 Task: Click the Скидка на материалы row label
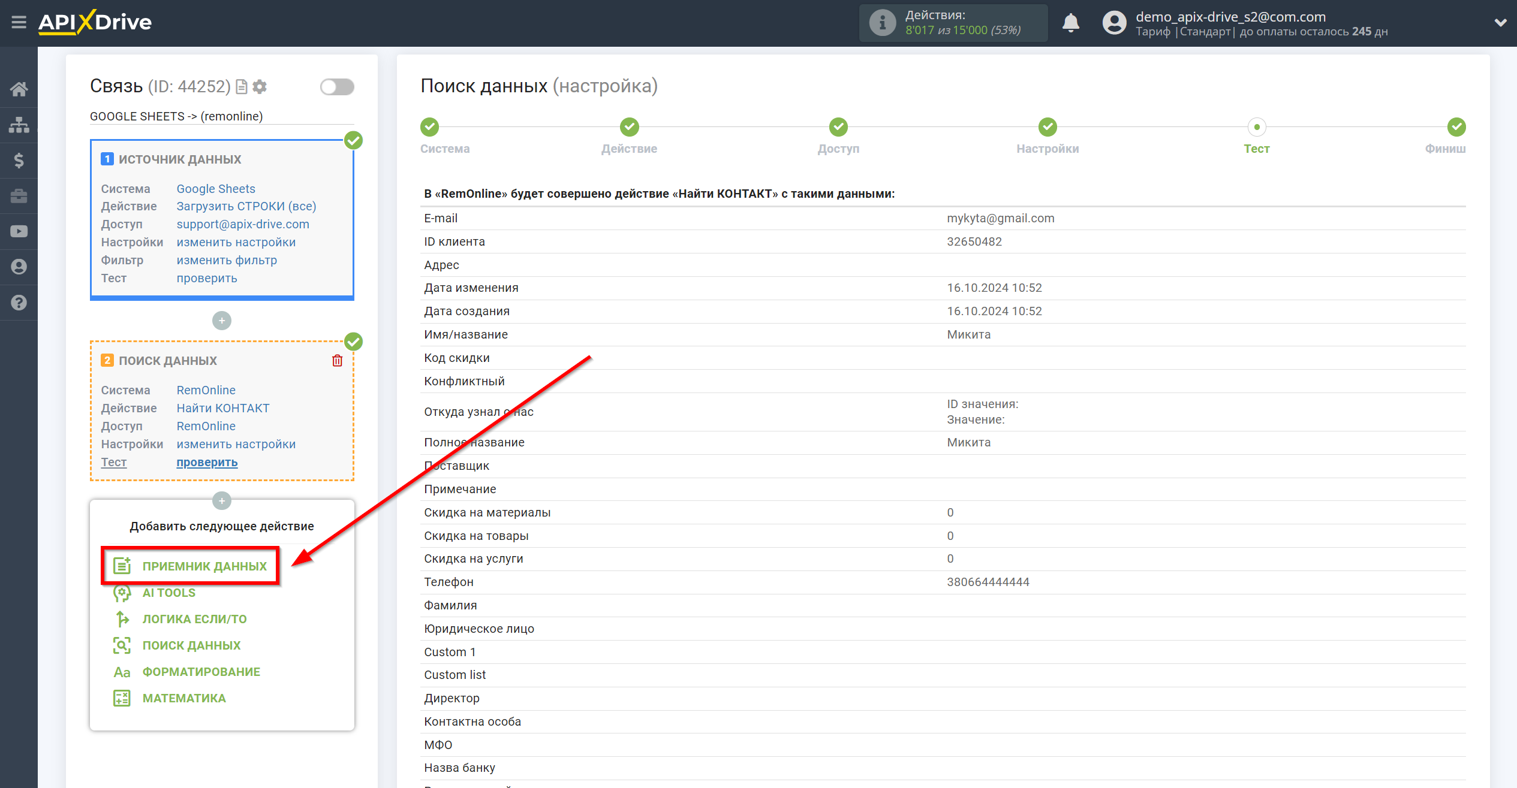coord(487,512)
